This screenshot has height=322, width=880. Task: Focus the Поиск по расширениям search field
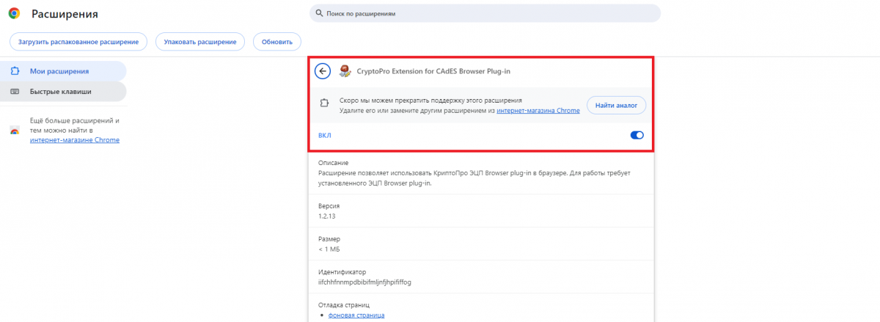pos(485,13)
